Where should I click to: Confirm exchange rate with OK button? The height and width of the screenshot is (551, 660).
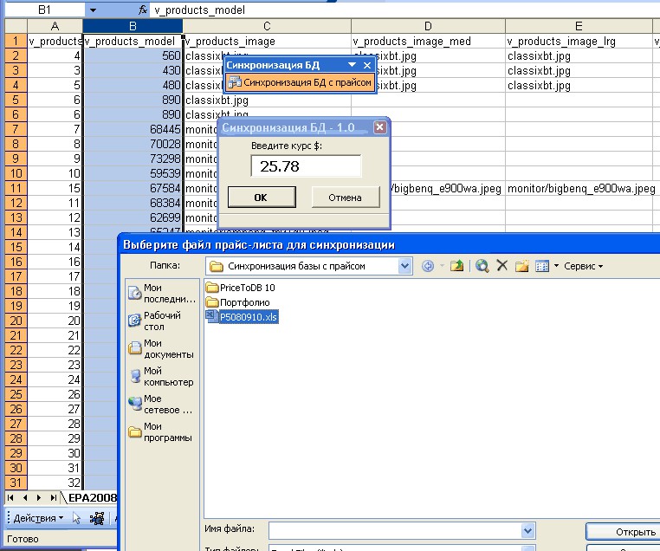[x=262, y=198]
